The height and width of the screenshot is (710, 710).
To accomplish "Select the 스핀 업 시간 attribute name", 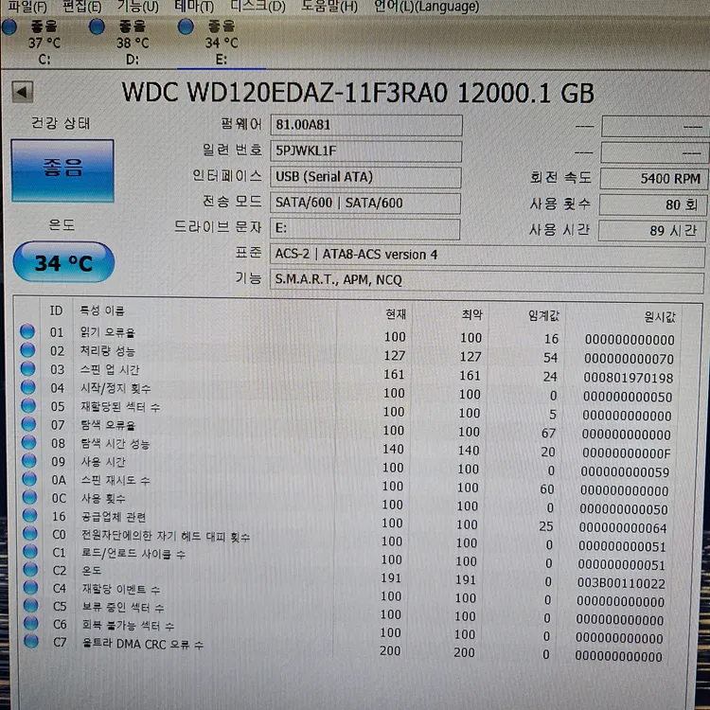I will click(x=110, y=370).
